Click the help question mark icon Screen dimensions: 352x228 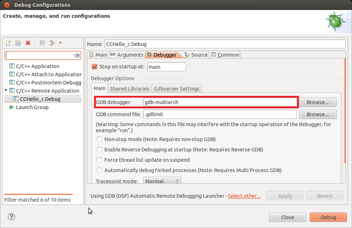coord(11,217)
